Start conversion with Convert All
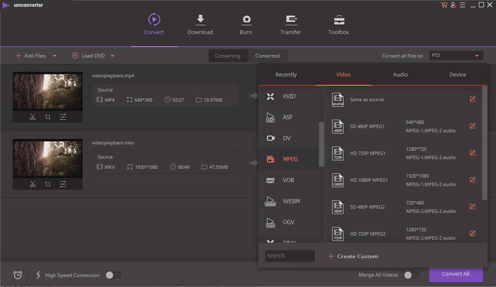This screenshot has height=287, width=496. [456, 274]
